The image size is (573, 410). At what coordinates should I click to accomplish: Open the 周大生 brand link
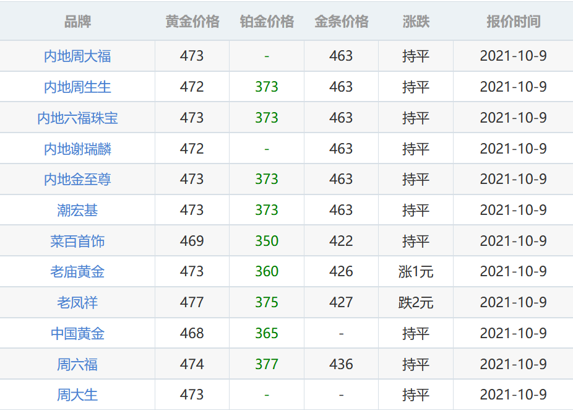(x=77, y=395)
